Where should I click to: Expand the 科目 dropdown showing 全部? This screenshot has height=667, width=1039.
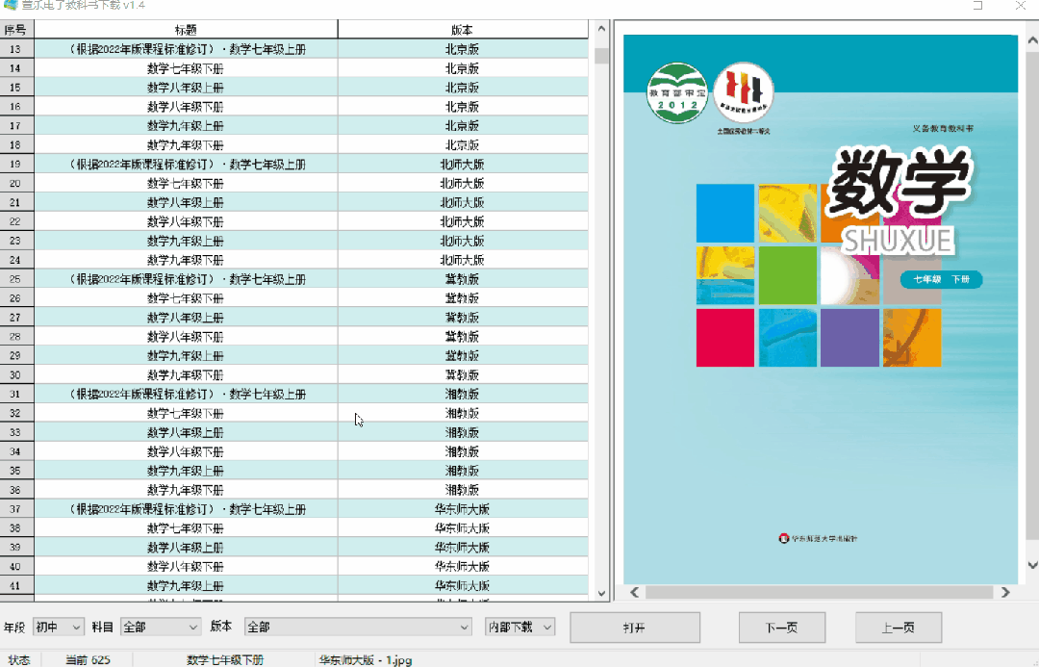click(161, 627)
